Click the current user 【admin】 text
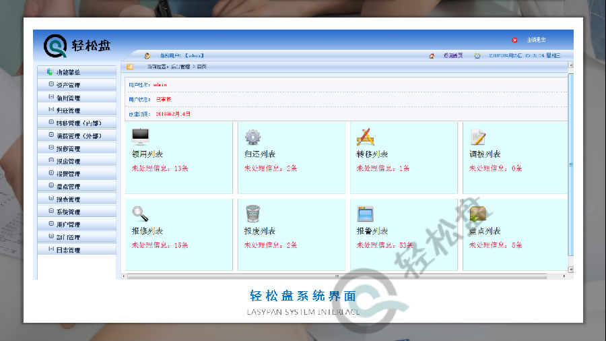This screenshot has width=606, height=341. point(194,56)
